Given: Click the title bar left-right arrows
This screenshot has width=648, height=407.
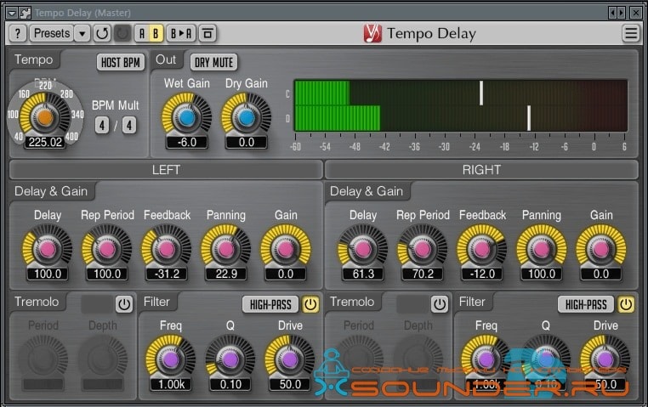Looking at the screenshot, I should (617, 13).
